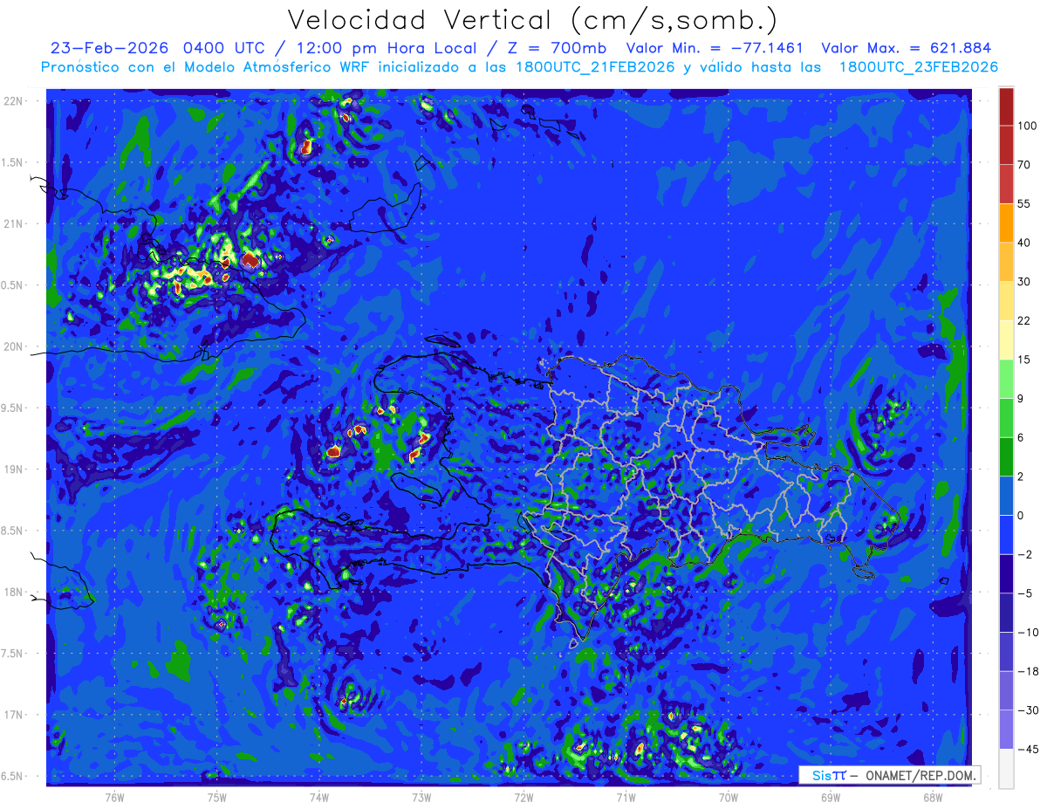Click the 'Velocidad Vertical (cm/s,somb.)' title
This screenshot has height=809, width=1047.
pos(532,20)
